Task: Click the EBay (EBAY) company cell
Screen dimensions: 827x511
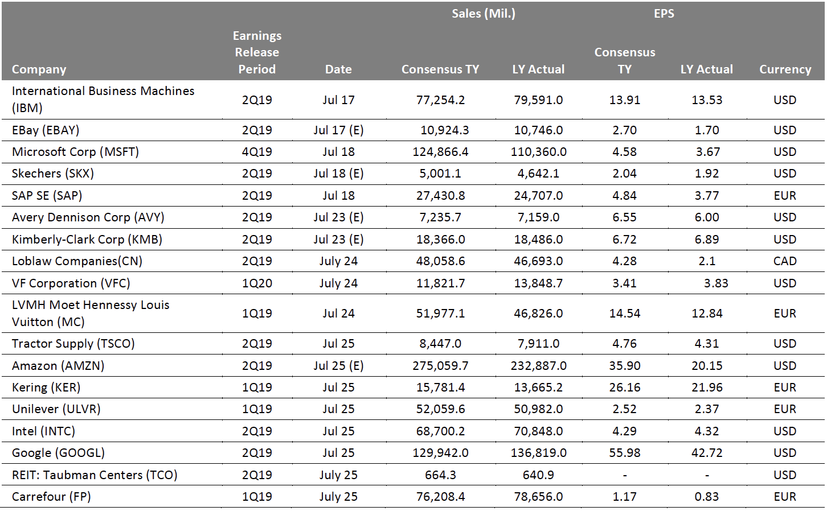Action: point(46,130)
